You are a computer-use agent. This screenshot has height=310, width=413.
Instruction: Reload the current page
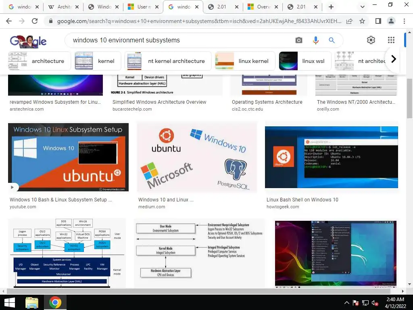click(35, 21)
